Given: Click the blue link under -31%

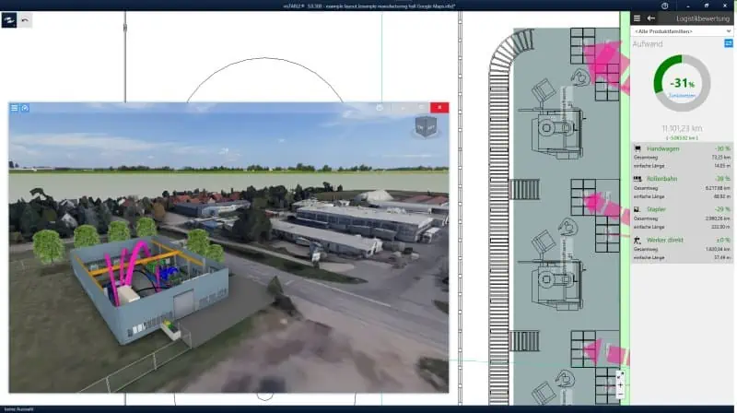Looking at the screenshot, I should click(682, 96).
